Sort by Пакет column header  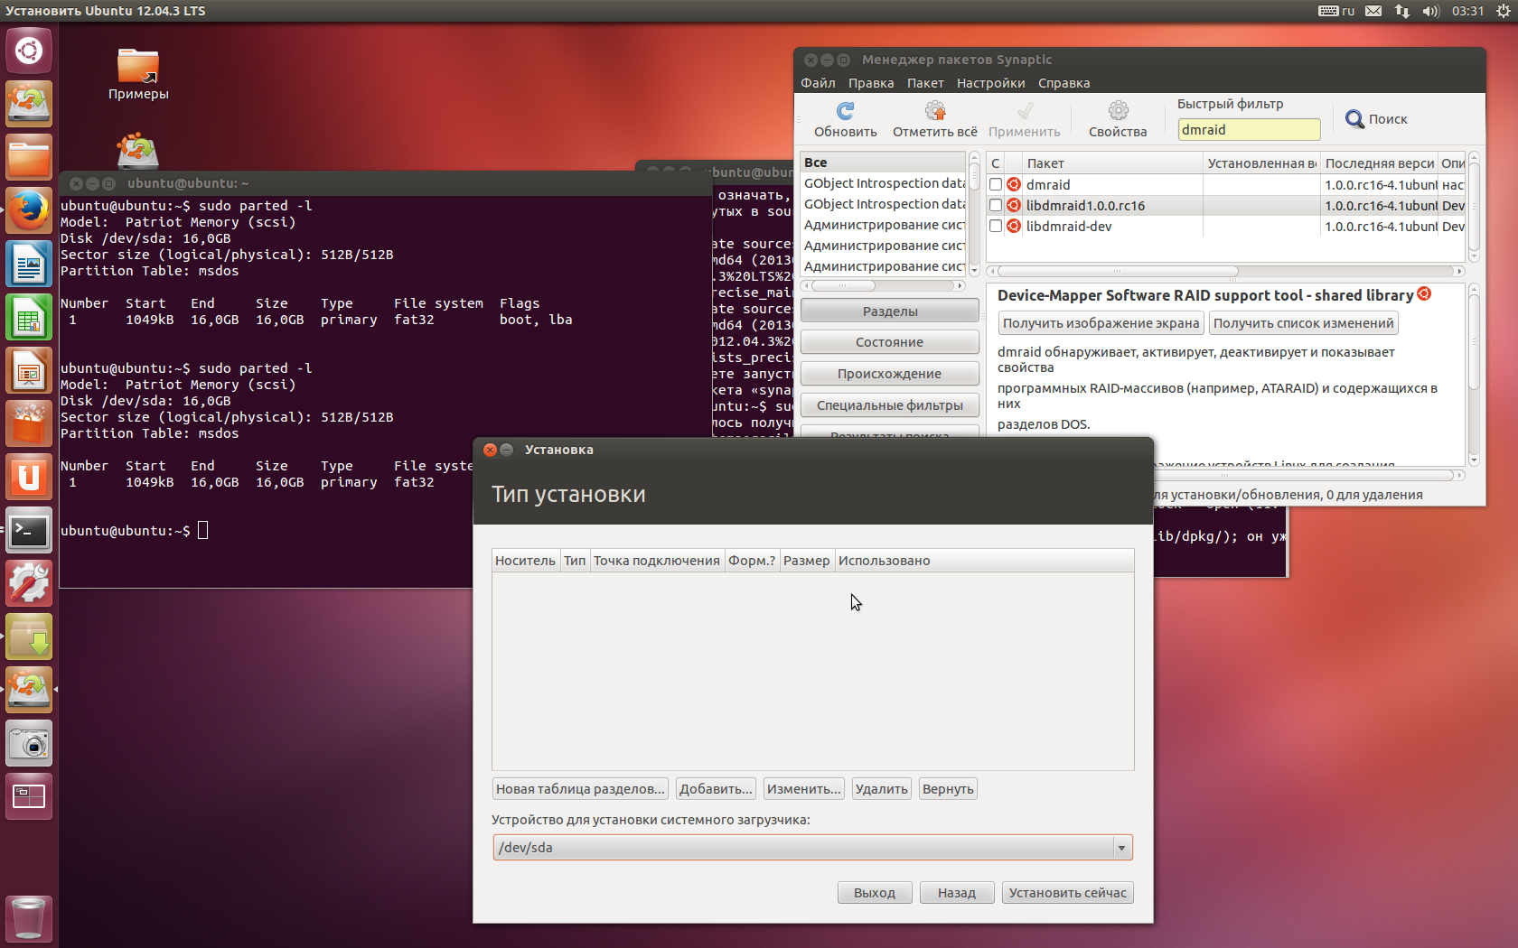(1112, 163)
